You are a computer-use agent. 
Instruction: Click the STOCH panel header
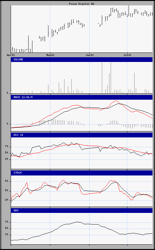tap(82, 173)
